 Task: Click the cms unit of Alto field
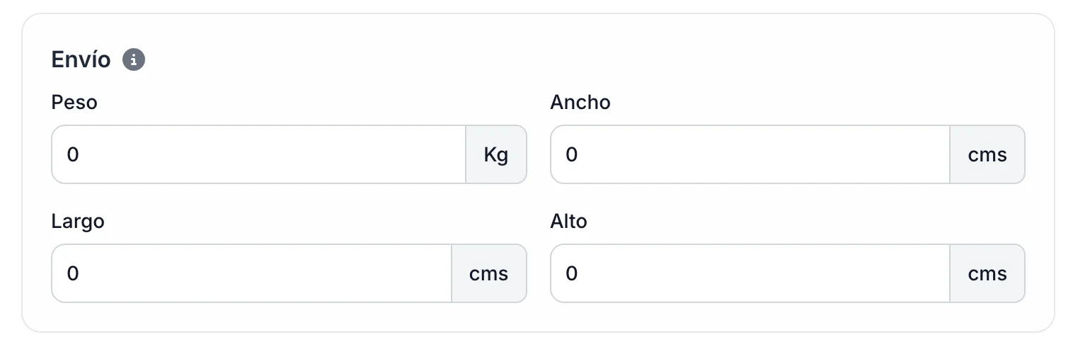987,273
